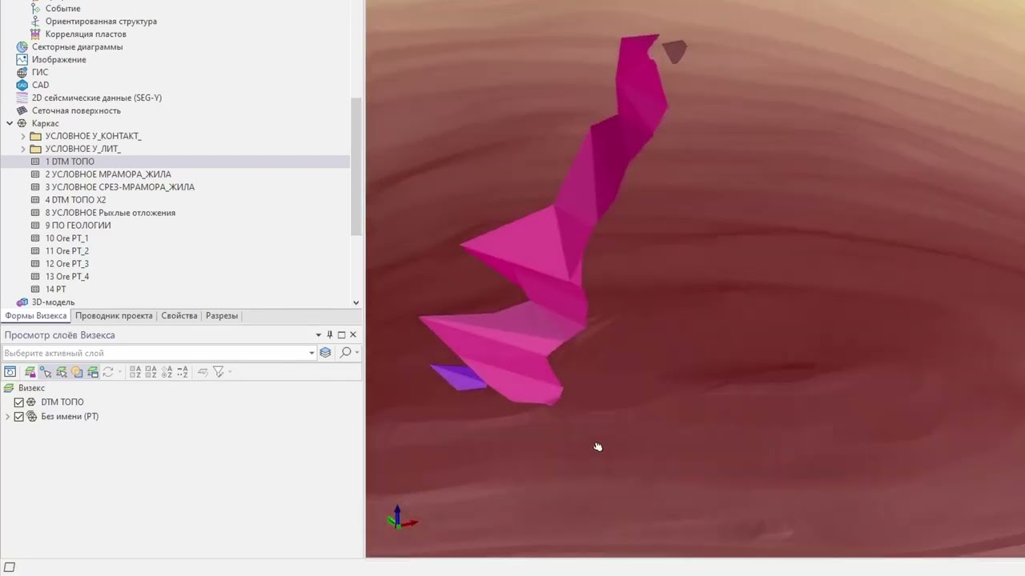Click the blue CAD icon
Image resolution: width=1025 pixels, height=576 pixels.
point(22,85)
